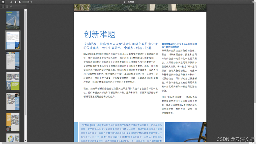Open the find-in-document search
The width and height of the screenshot is (256, 144).
11,2
